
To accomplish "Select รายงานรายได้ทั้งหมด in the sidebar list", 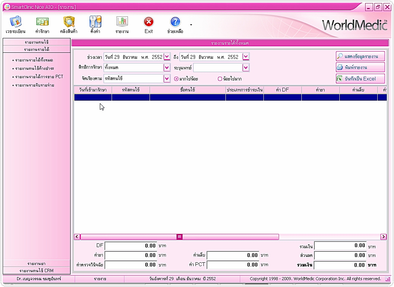I will (x=34, y=60).
